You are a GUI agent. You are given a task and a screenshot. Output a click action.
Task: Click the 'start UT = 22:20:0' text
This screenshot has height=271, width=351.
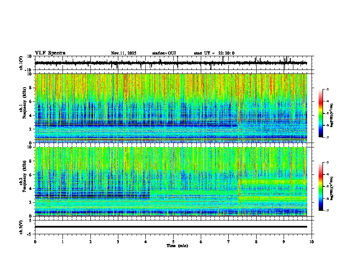click(x=214, y=53)
